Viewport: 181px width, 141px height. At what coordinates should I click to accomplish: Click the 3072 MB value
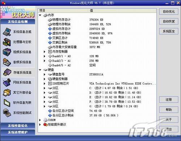(x=95, y=47)
